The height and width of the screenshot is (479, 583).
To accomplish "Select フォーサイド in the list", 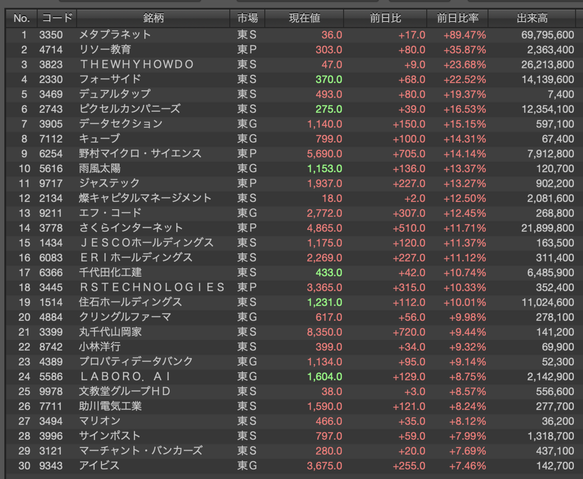I will 110,79.
